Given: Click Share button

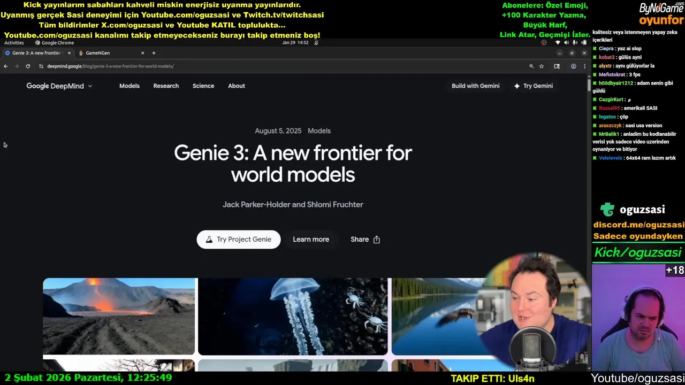Looking at the screenshot, I should (366, 240).
